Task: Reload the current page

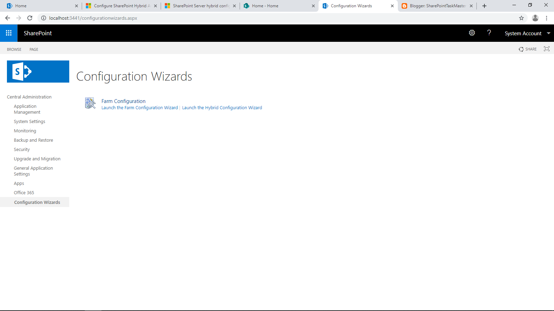Action: pos(30,18)
